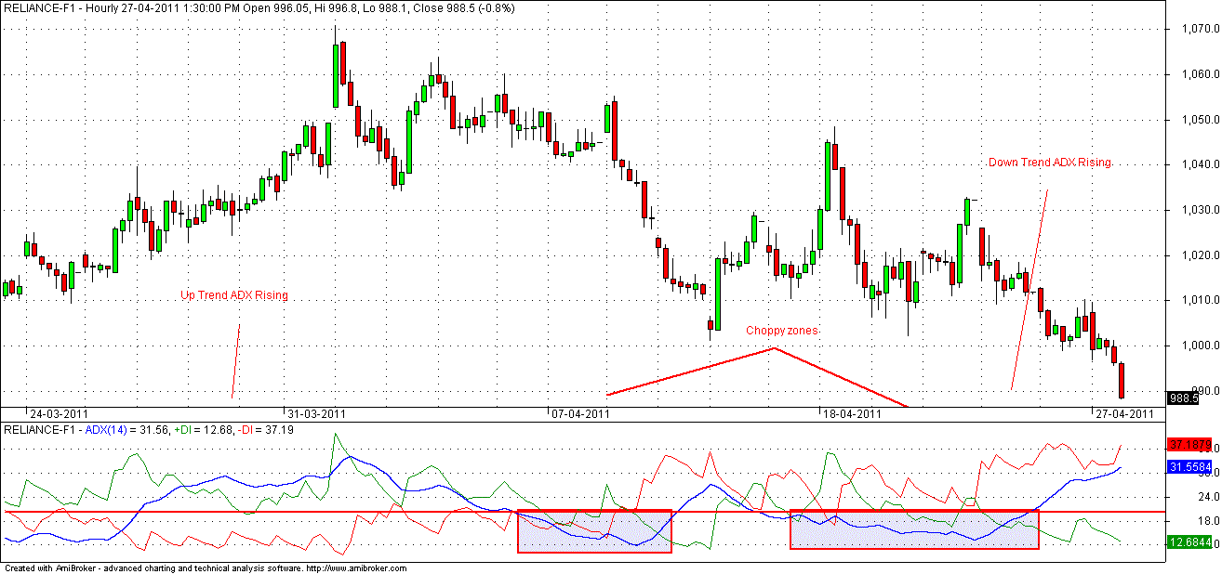Open the http://www.amibroker.com link in footer
This screenshot has width=1222, height=574.
pos(355,567)
